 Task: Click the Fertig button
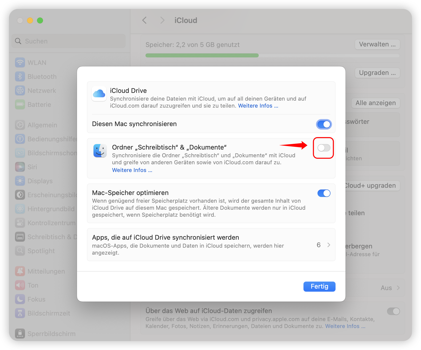tap(319, 287)
